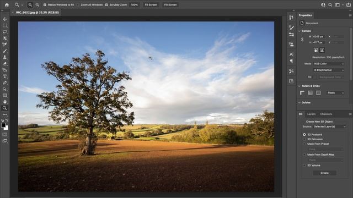This screenshot has width=353, height=198.
Task: Select Mesh From Preset radio option
Action: 304,144
